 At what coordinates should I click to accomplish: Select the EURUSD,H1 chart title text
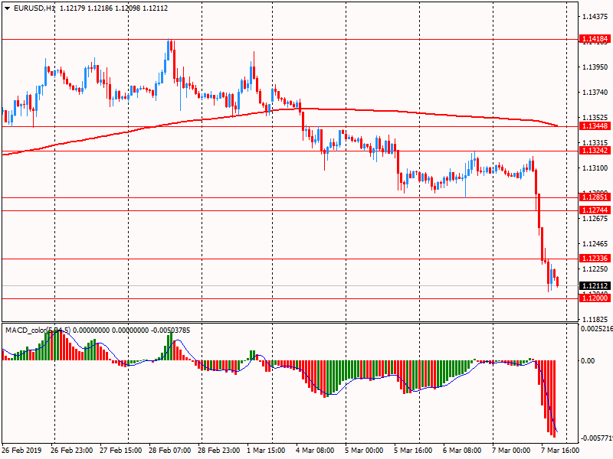(34, 8)
